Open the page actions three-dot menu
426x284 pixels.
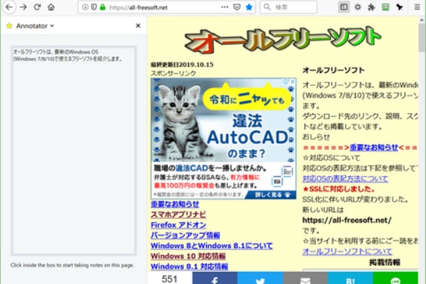[x=224, y=7]
